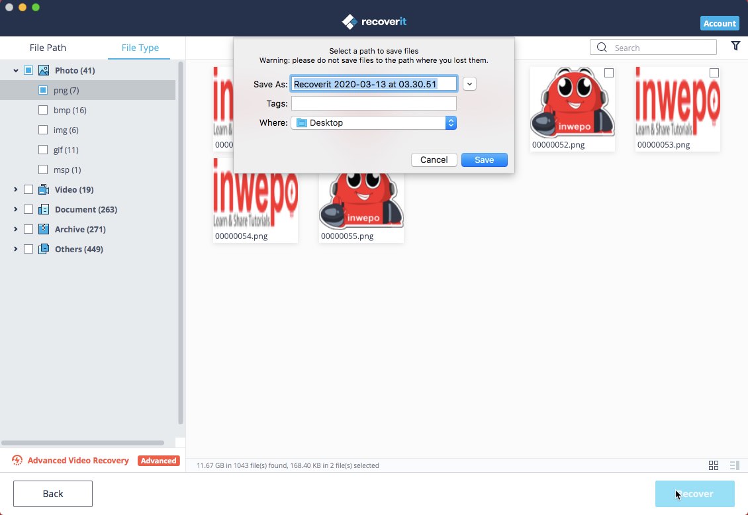Toggle the Photo category checkbox
Screen dimensions: 748x515
click(x=28, y=71)
